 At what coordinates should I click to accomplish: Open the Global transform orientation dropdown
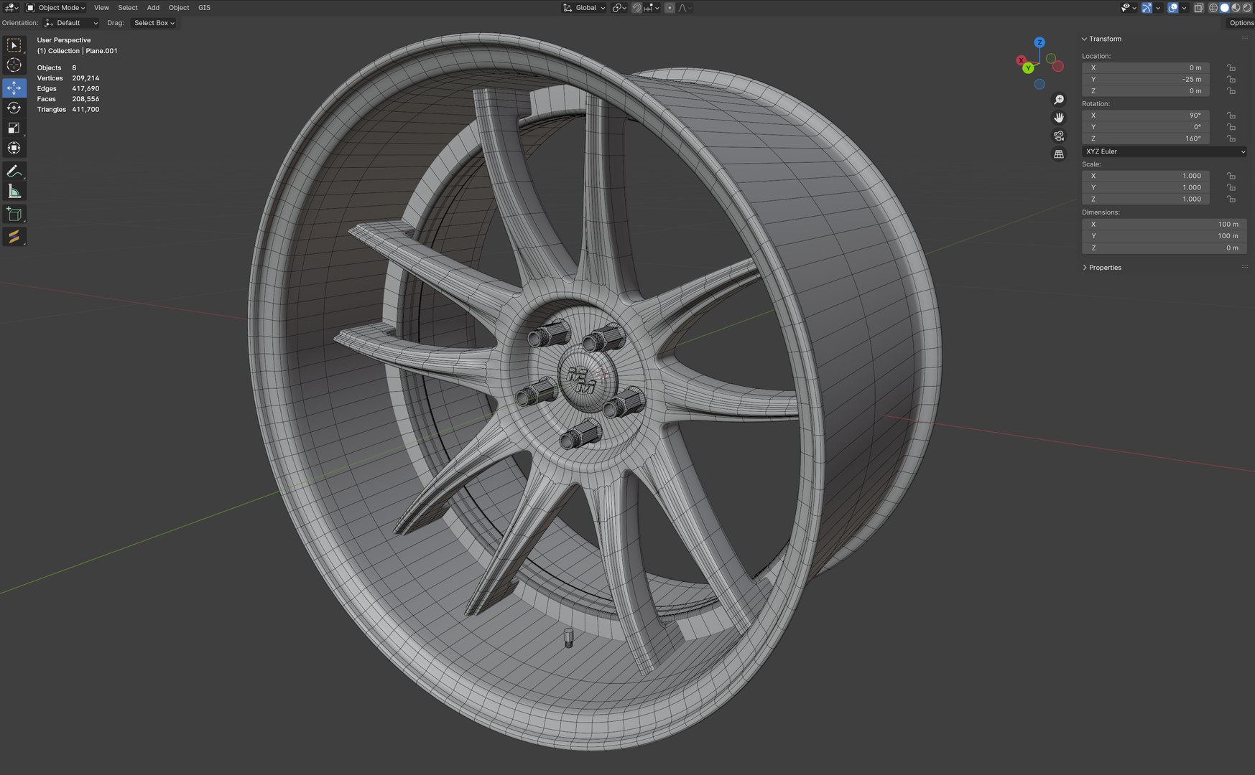point(583,8)
